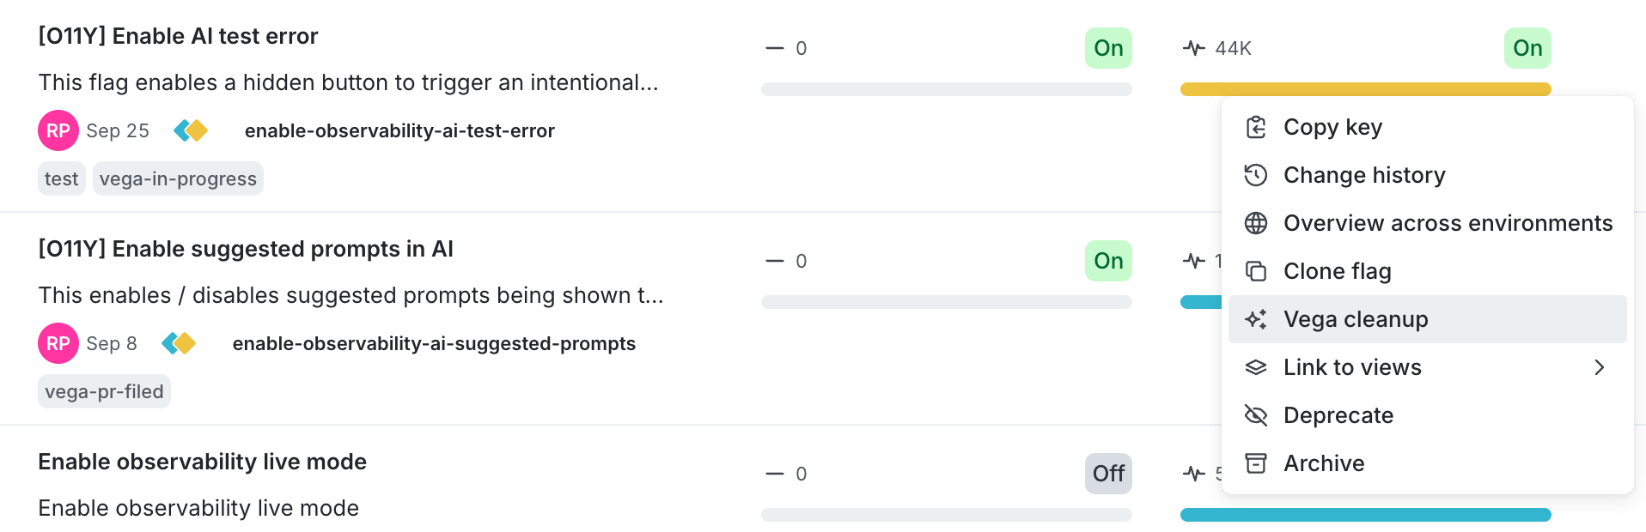Click the Archive box icon
The width and height of the screenshot is (1646, 532).
[x=1256, y=463]
